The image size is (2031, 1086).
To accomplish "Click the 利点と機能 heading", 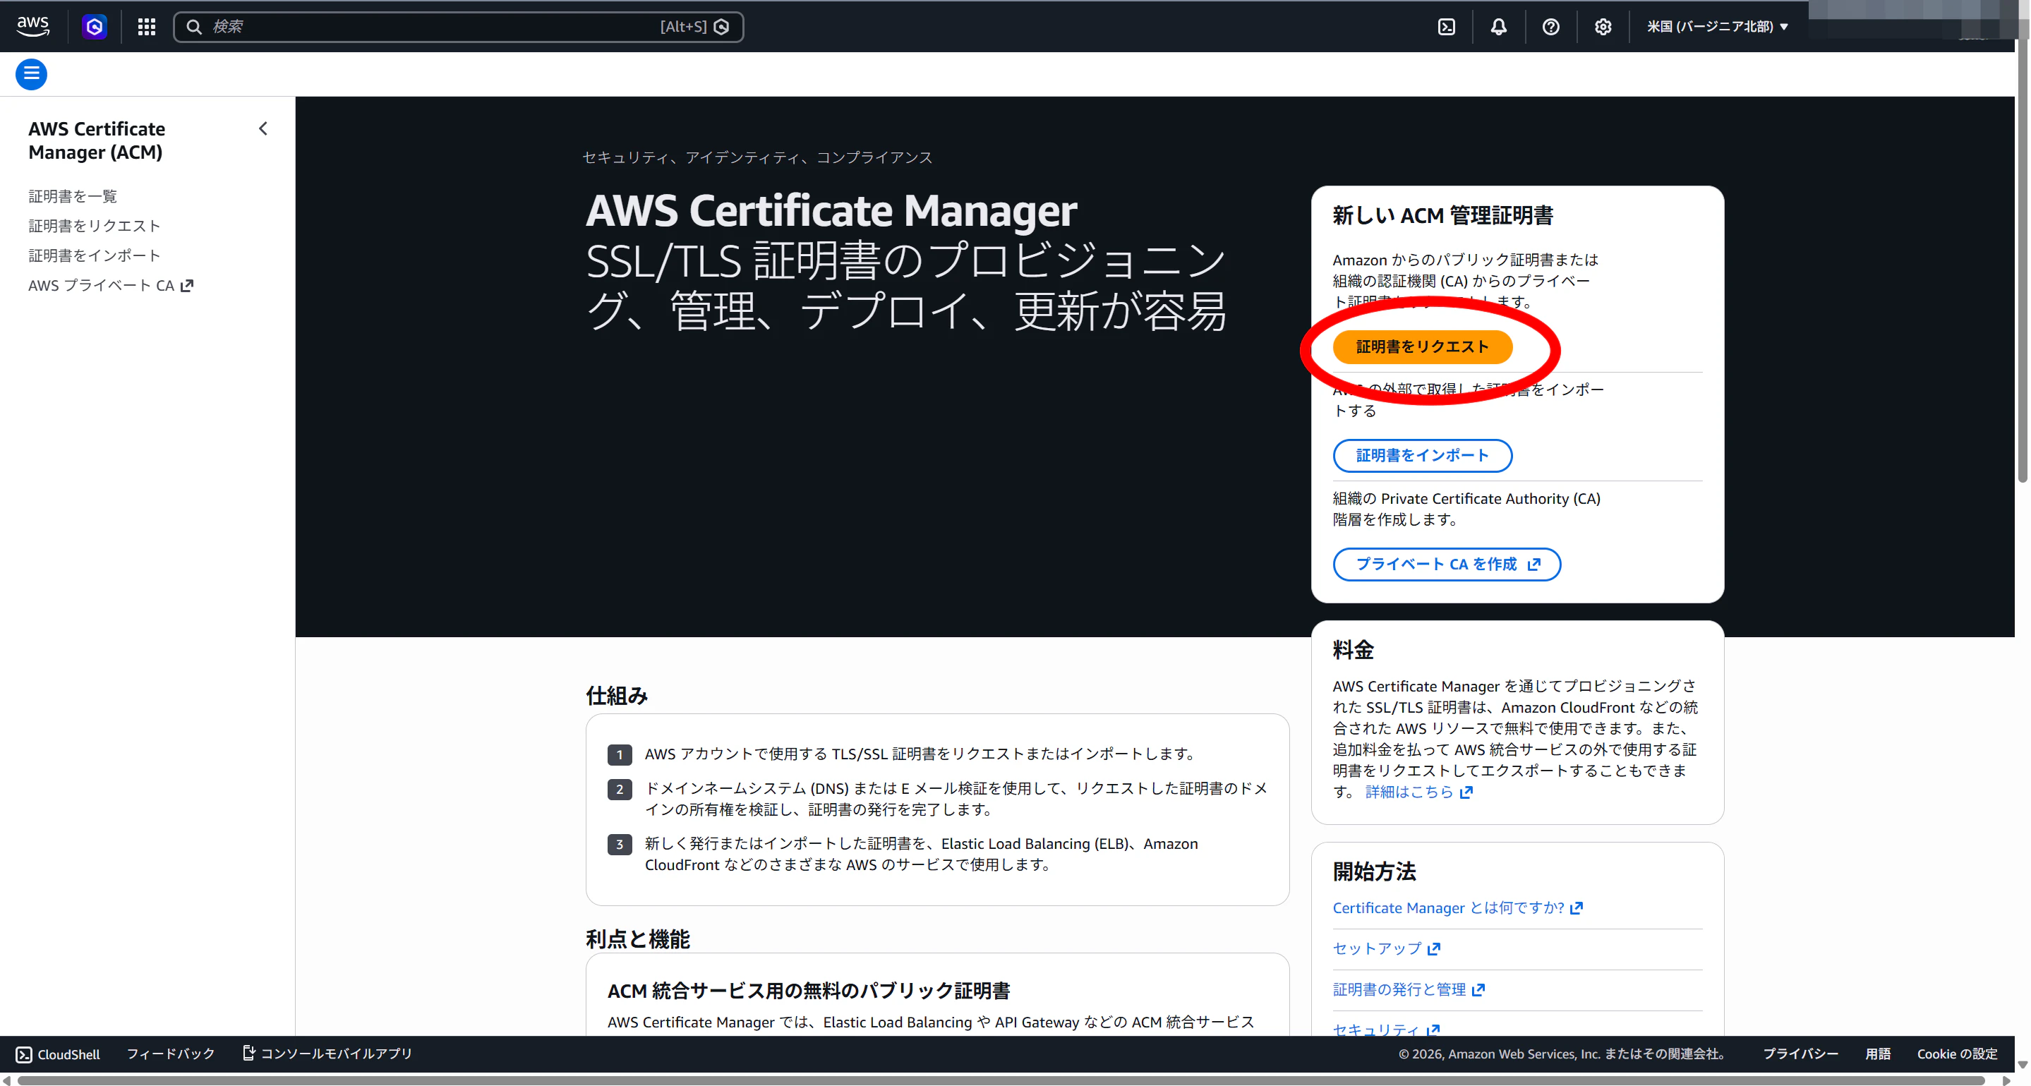I will tap(637, 939).
